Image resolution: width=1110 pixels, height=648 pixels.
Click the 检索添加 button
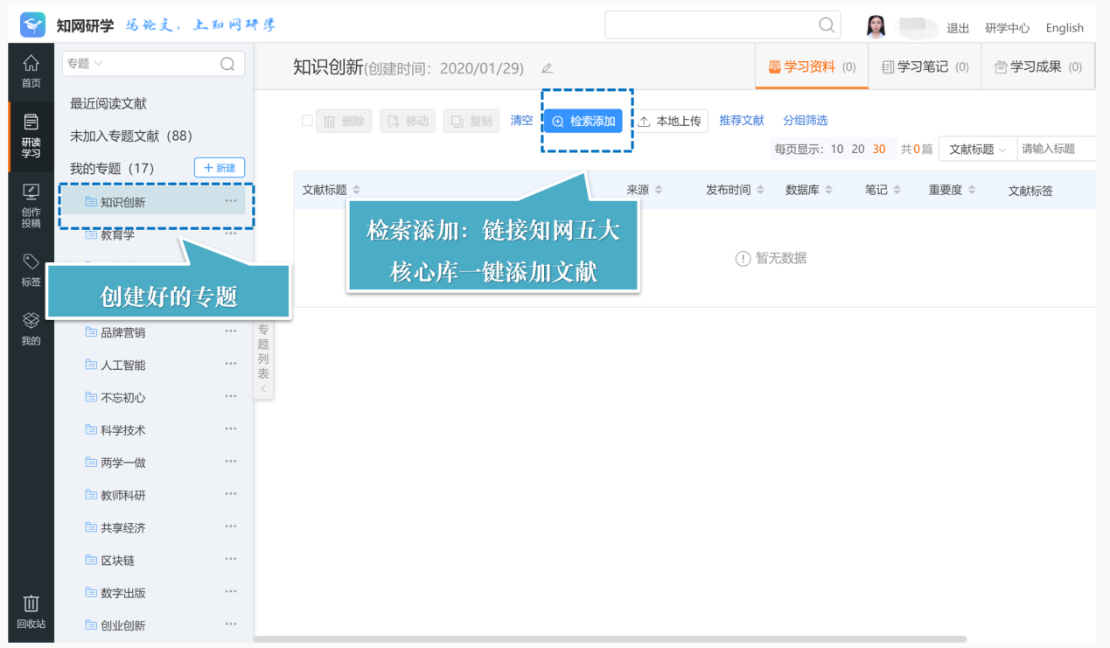coord(583,122)
